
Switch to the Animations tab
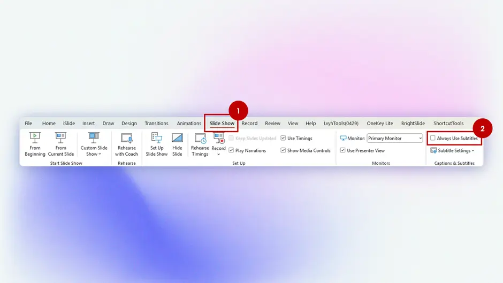(x=189, y=123)
